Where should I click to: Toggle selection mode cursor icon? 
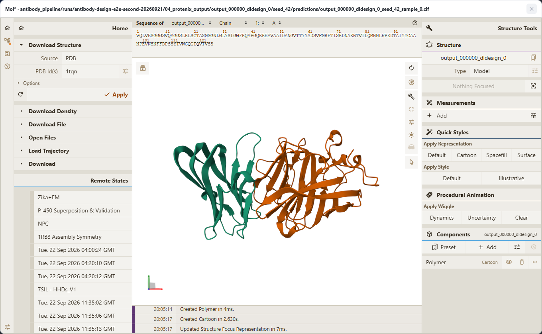click(x=411, y=162)
